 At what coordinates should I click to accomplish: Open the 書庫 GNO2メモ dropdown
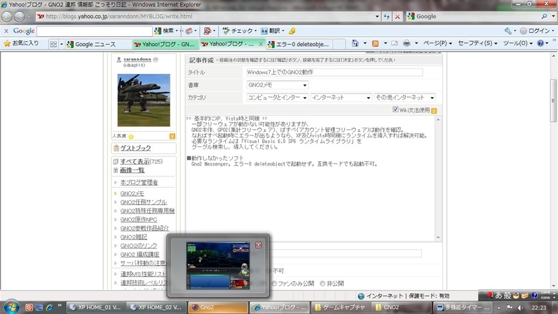278,85
